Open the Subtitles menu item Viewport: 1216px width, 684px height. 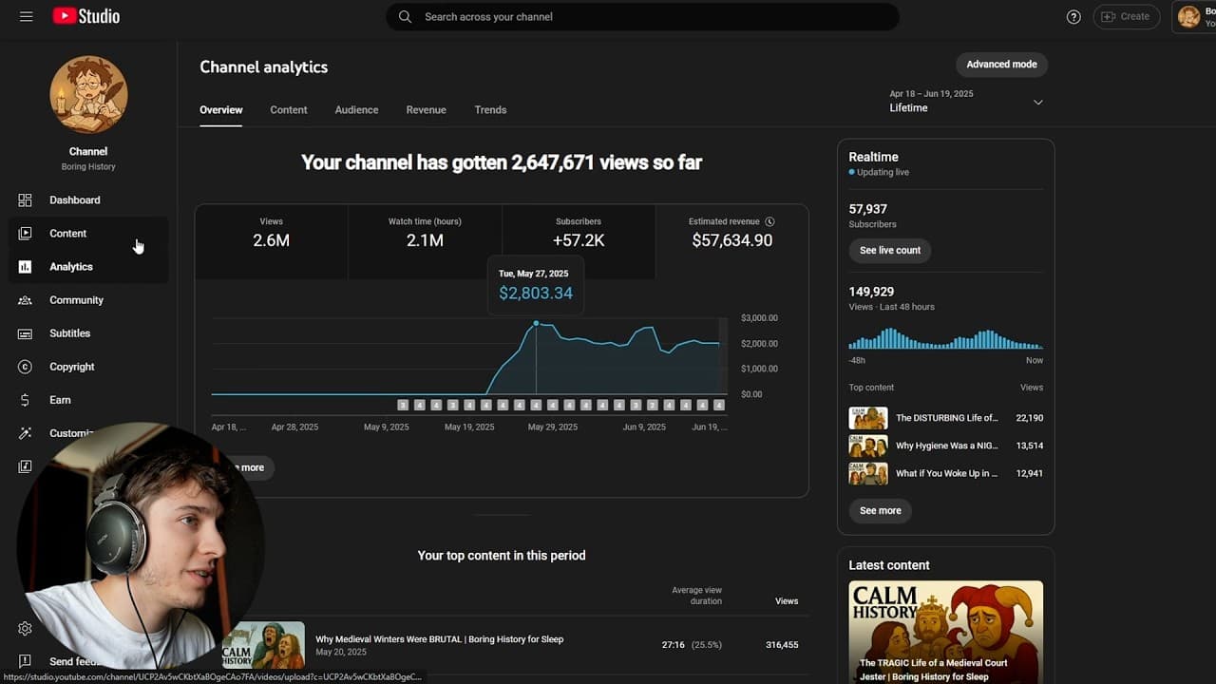tap(88, 333)
